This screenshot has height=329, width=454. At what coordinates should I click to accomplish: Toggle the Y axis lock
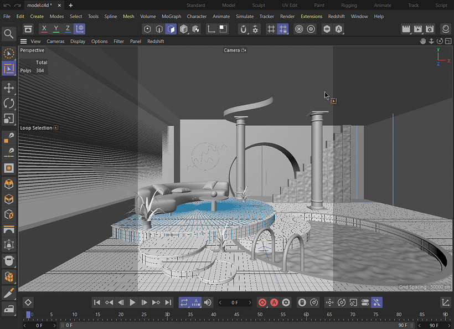pyautogui.click(x=56, y=29)
